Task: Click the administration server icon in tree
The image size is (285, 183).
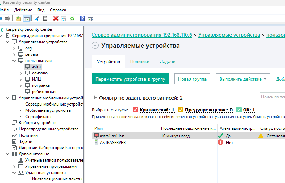Action: click(x=8, y=36)
